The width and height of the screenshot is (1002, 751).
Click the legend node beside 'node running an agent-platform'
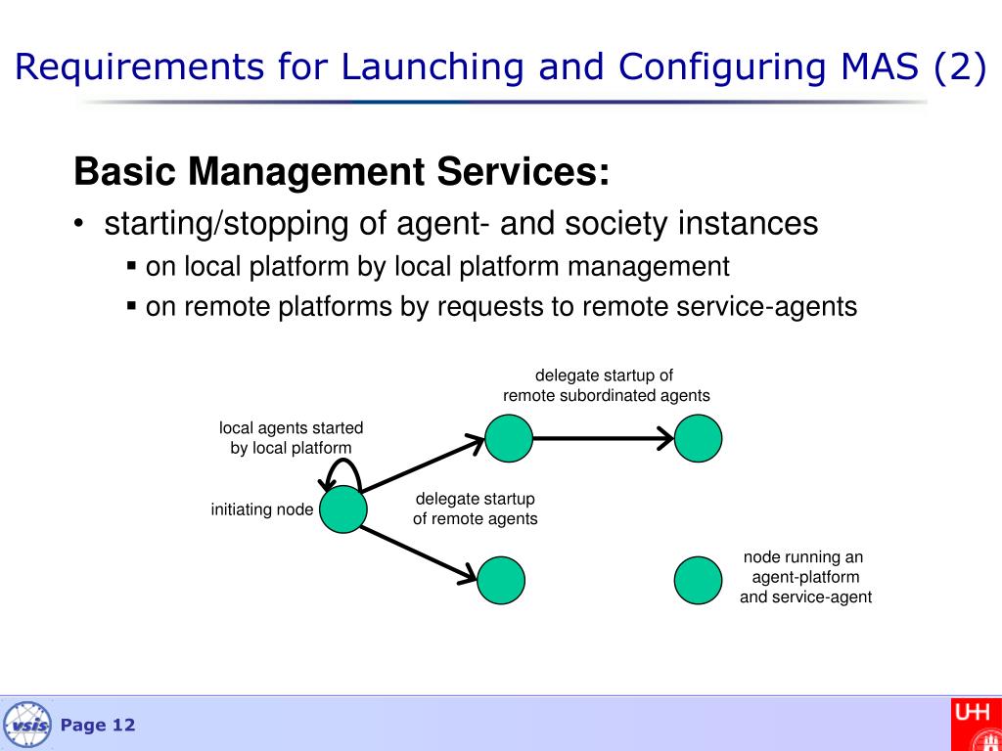[x=698, y=580]
